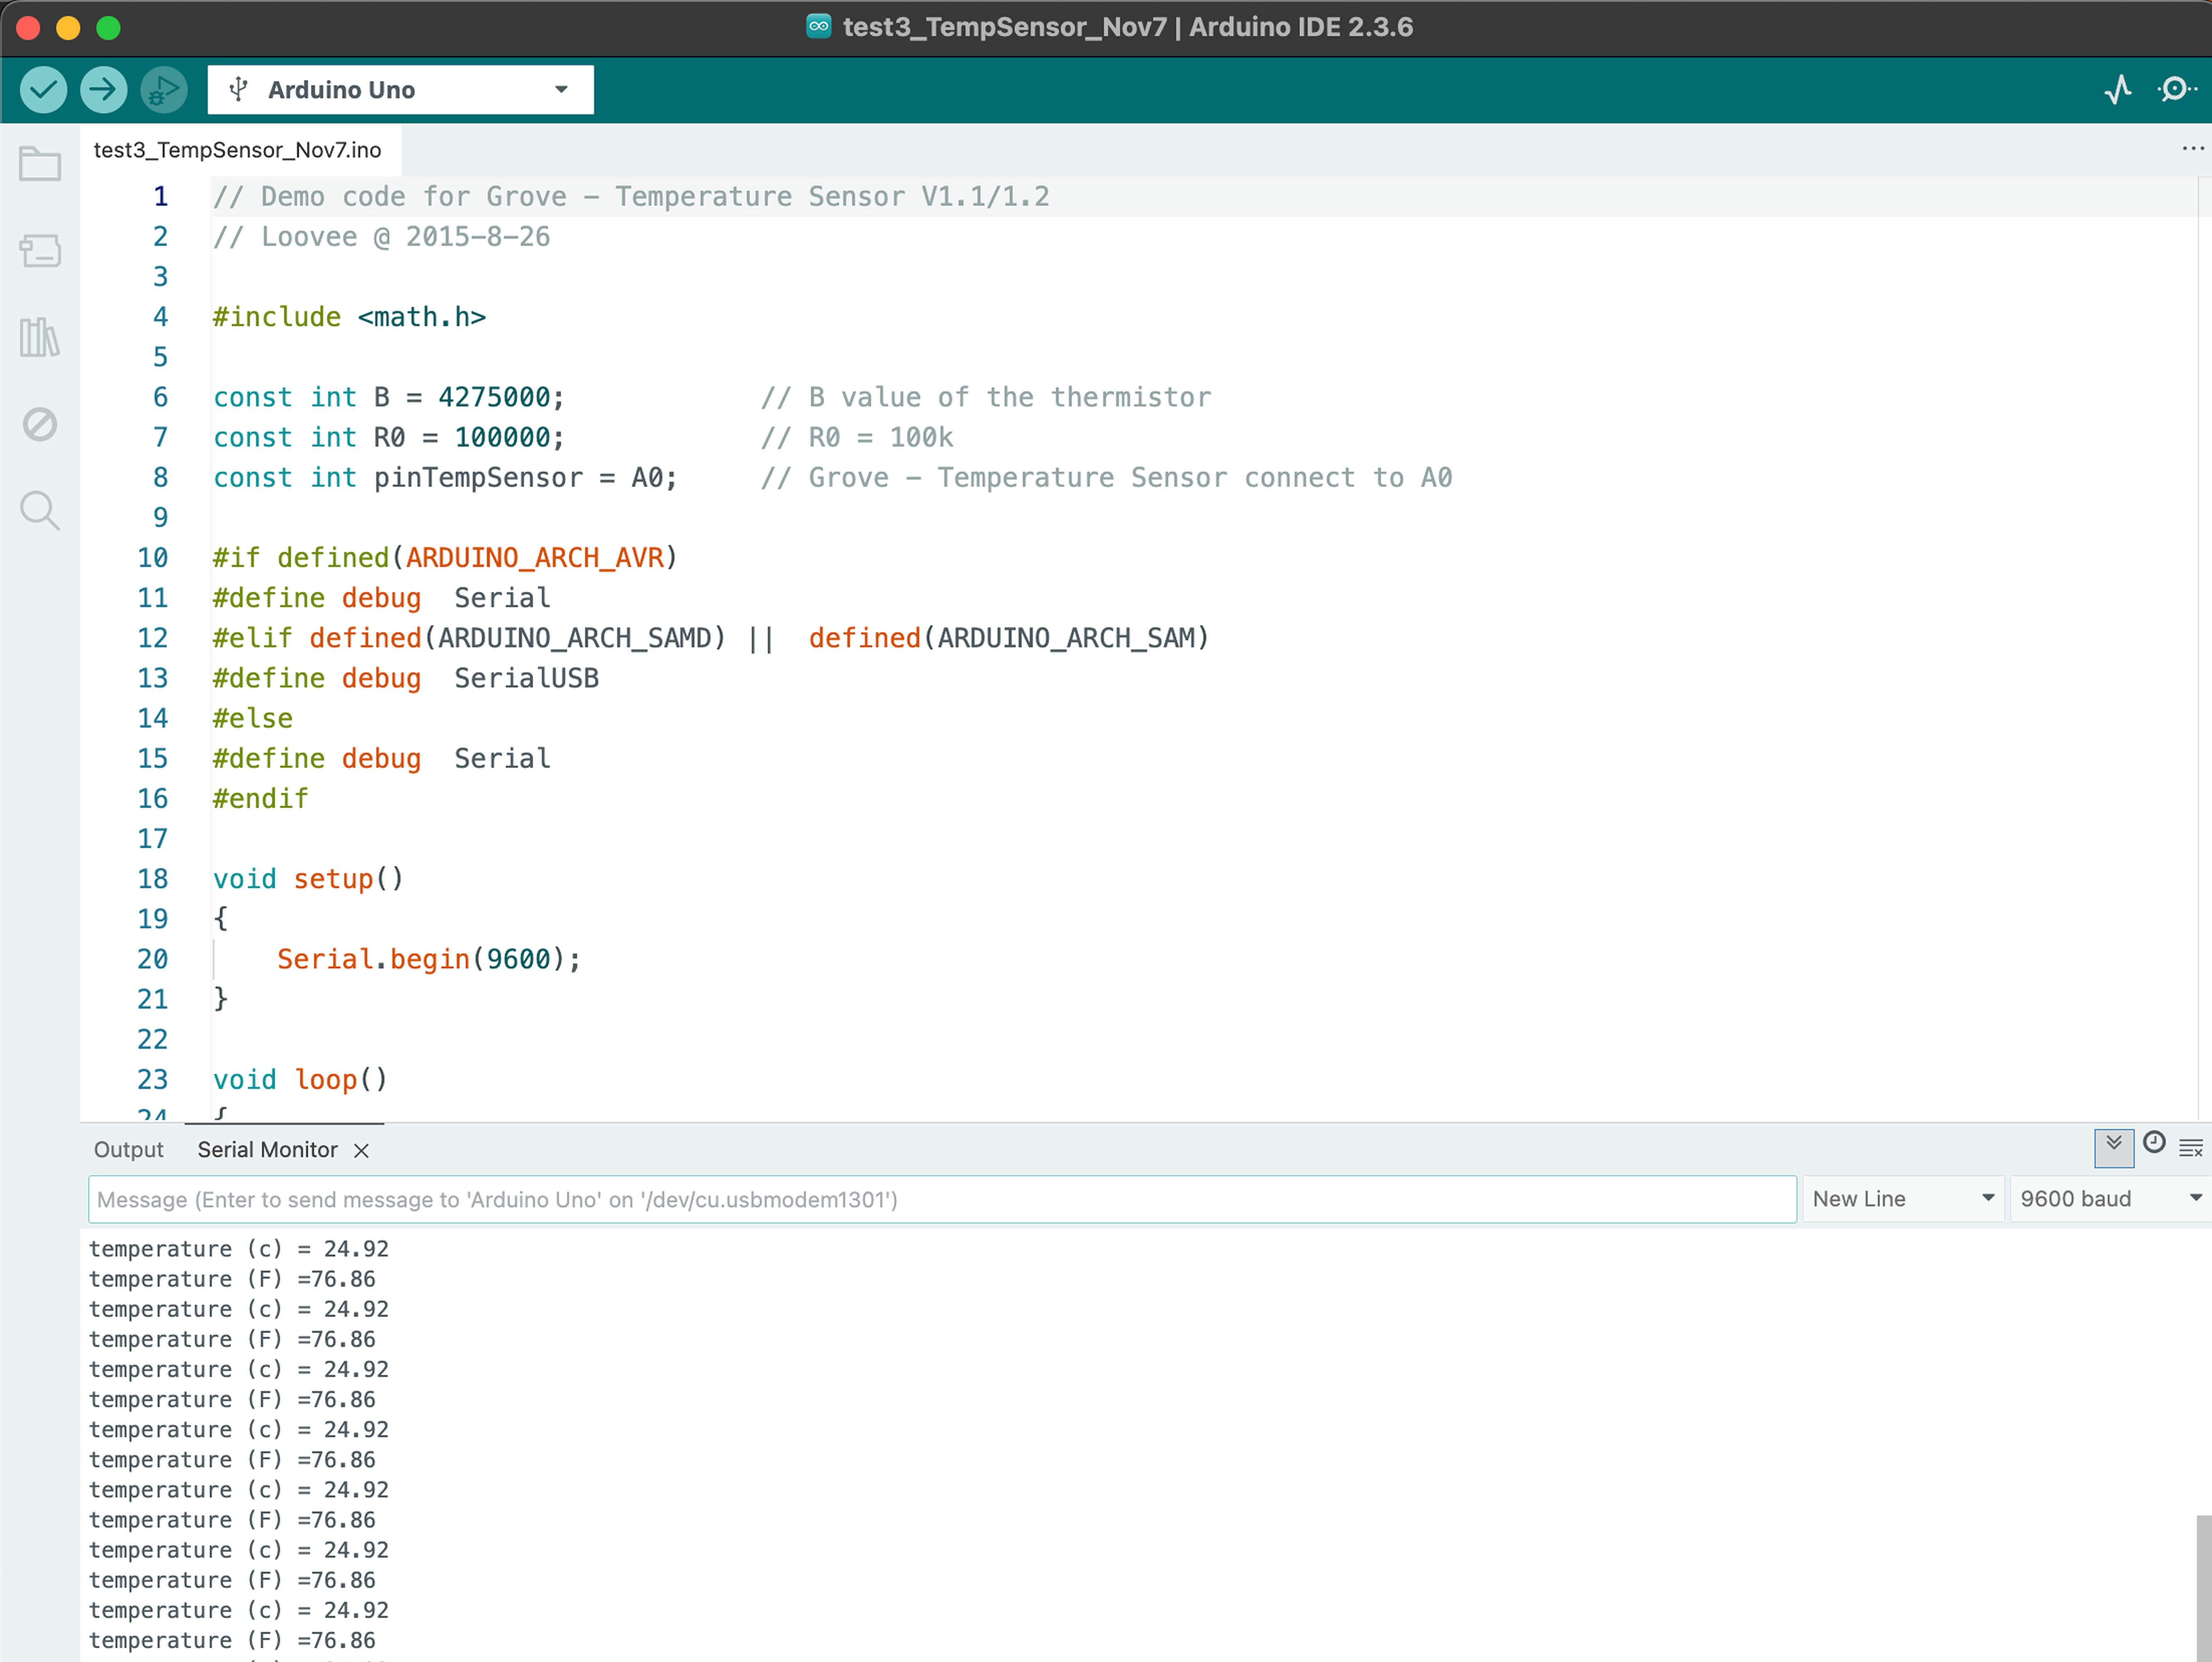Open the Debug sidebar panel icon
Image resolution: width=2212 pixels, height=1662 pixels.
coord(40,424)
